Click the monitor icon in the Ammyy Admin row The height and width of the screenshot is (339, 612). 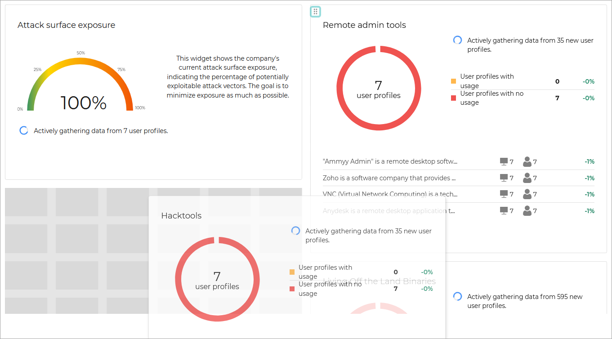tap(504, 161)
